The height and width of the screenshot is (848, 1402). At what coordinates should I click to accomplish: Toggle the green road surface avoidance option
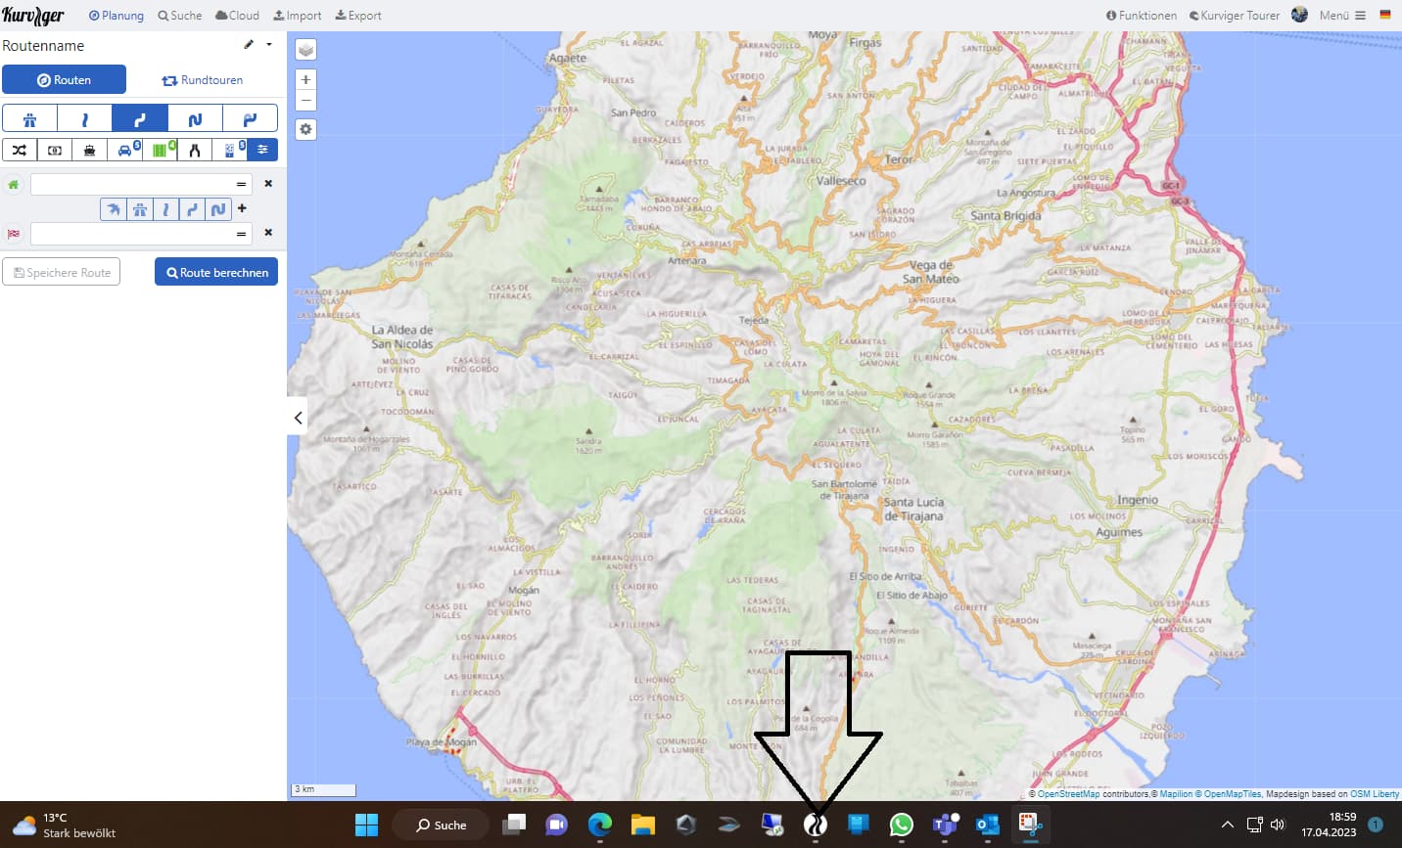click(161, 150)
